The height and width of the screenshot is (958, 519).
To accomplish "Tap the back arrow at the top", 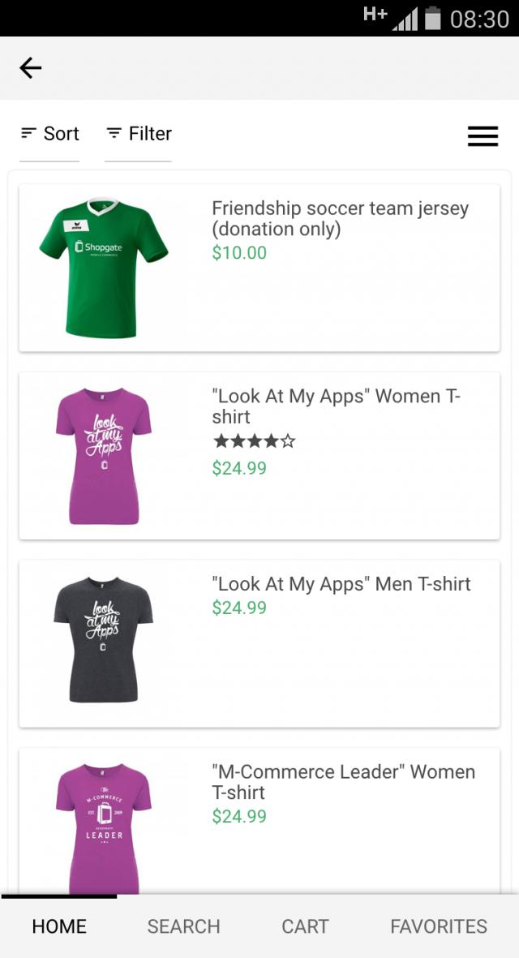I will click(30, 68).
